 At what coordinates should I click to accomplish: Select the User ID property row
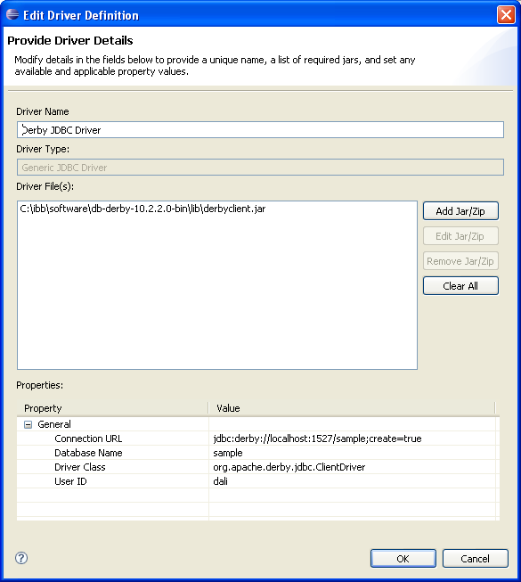[258, 481]
